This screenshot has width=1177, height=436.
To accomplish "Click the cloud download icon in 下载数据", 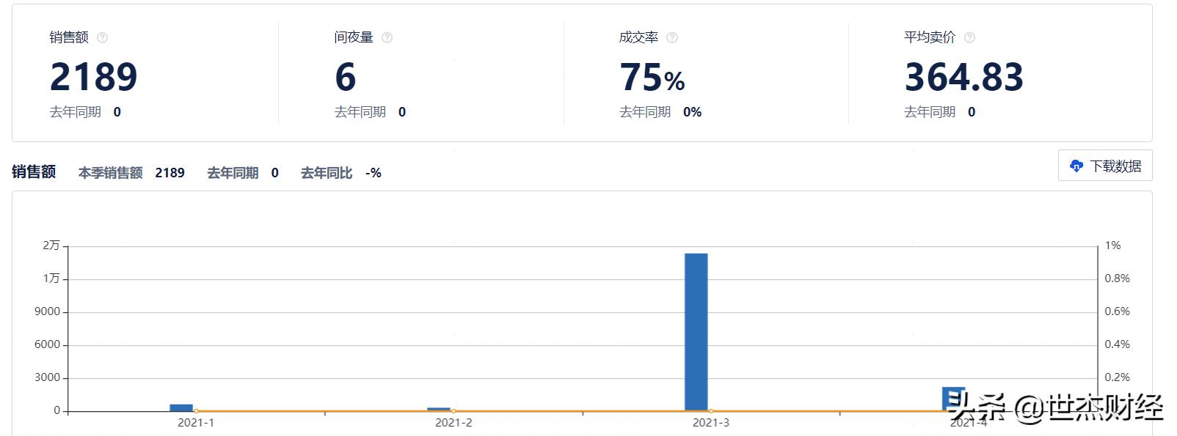I will click(1076, 166).
